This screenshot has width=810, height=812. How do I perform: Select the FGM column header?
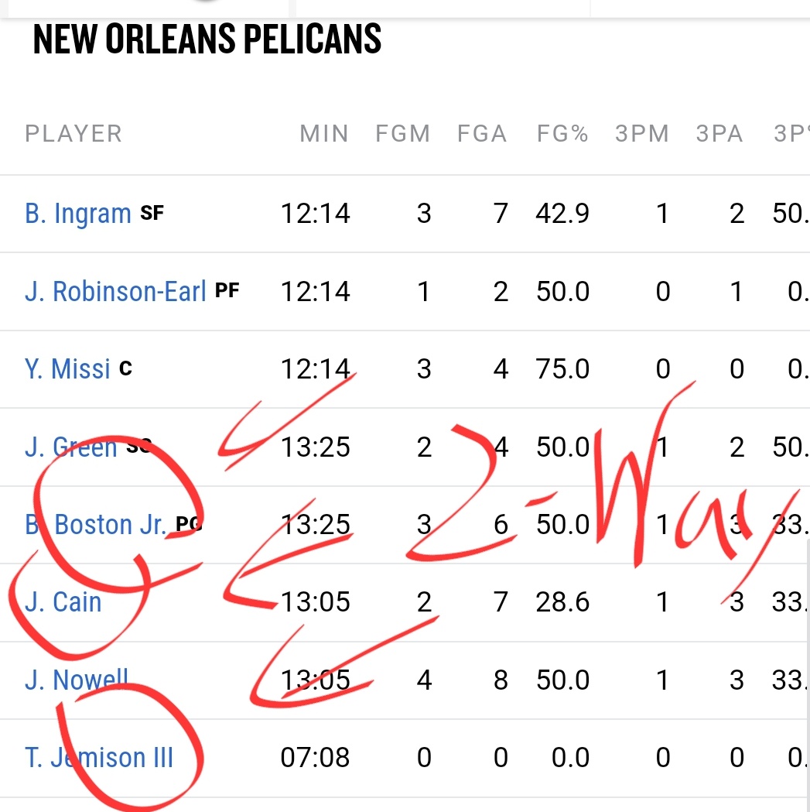pos(402,134)
